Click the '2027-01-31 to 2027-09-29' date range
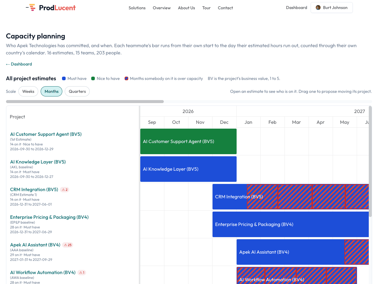 click(31, 260)
